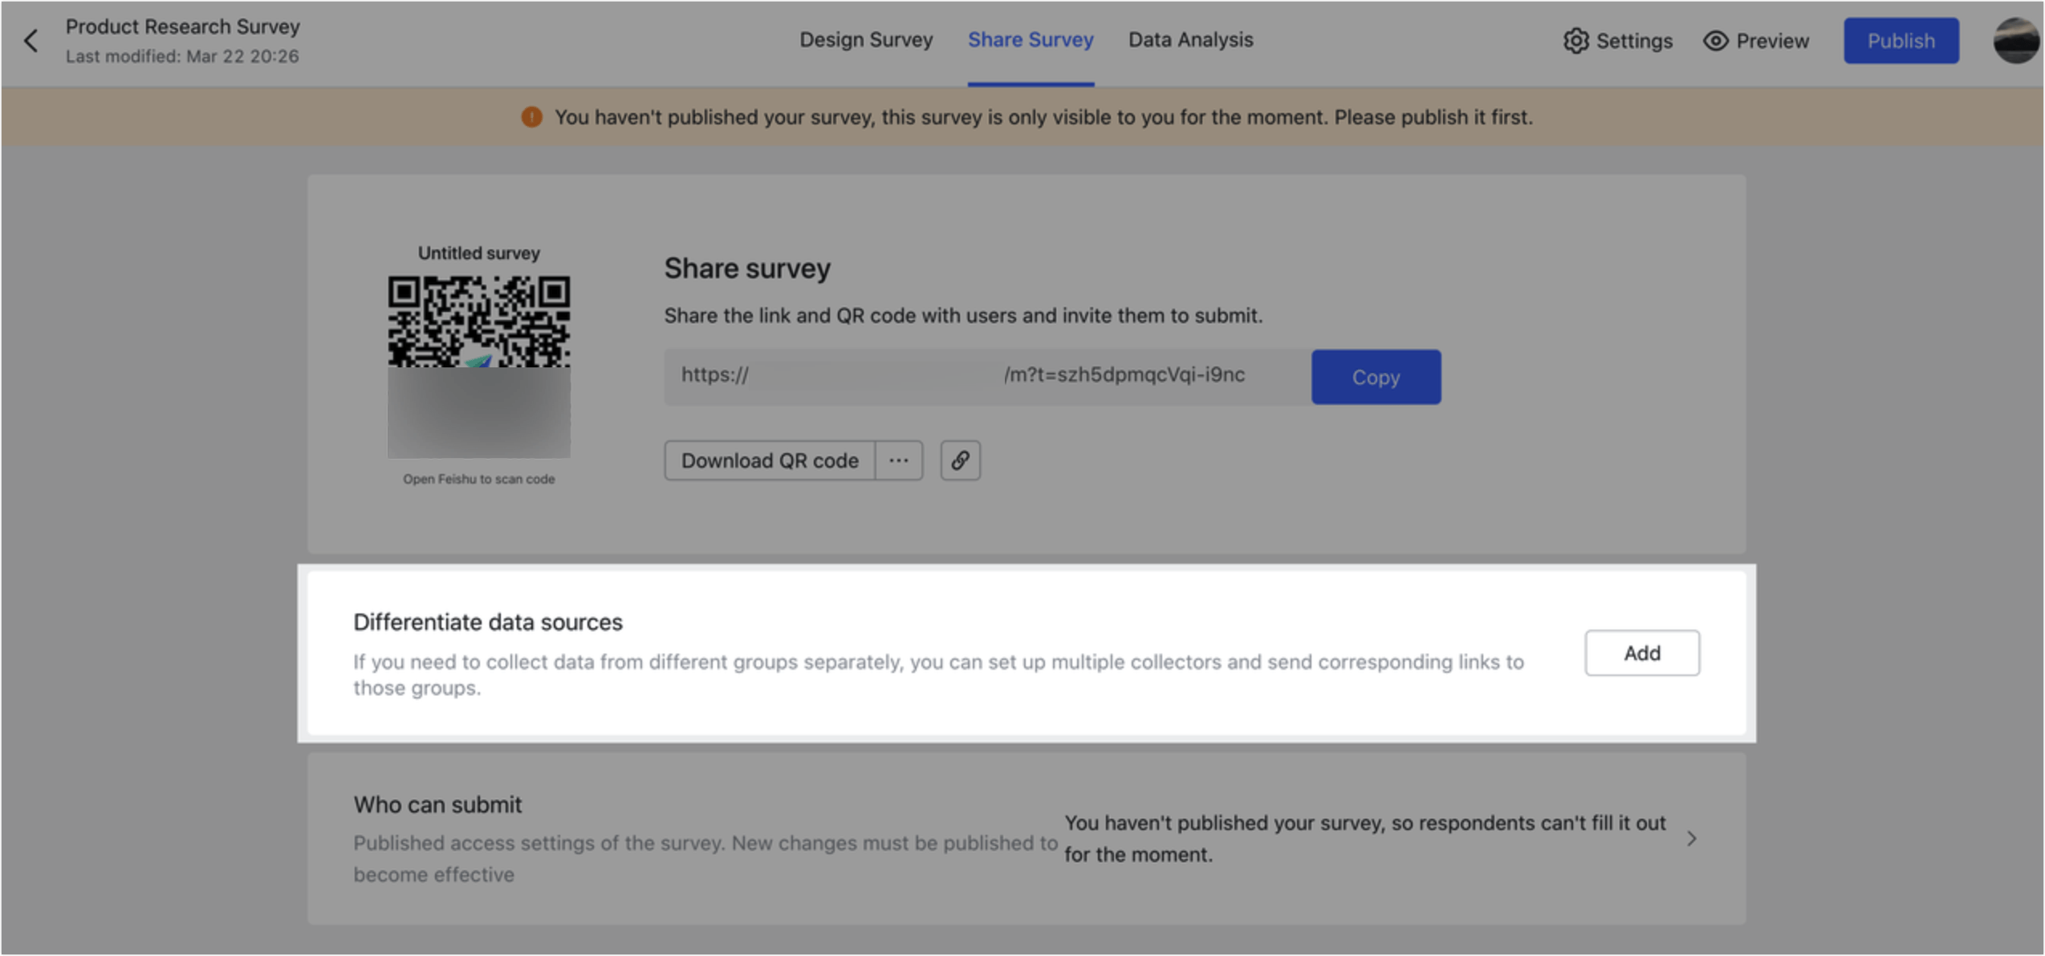Open the more options ellipsis beside Download QR code
This screenshot has width=2045, height=956.
click(x=899, y=460)
